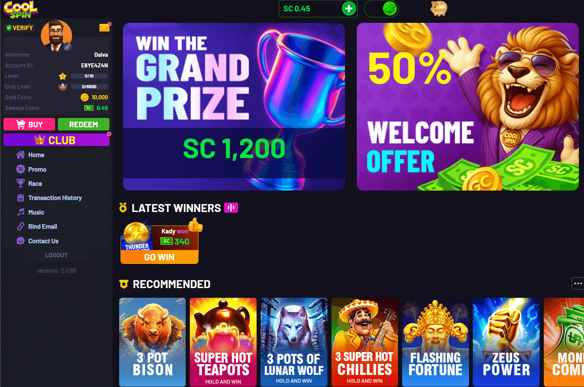
Task: Open the crown Club menu
Action: click(x=56, y=140)
